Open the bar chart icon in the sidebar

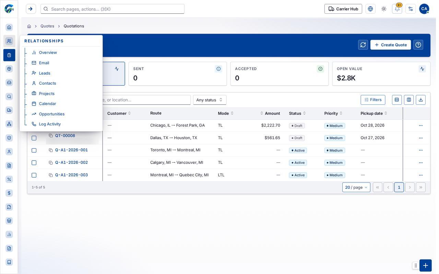click(9, 235)
